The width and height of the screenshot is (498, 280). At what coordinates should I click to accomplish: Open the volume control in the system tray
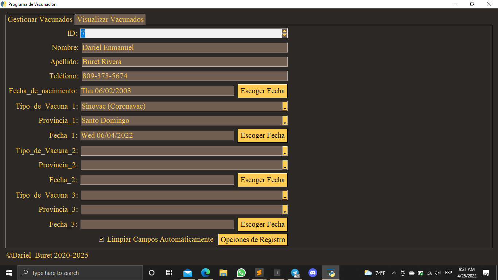pos(437,272)
